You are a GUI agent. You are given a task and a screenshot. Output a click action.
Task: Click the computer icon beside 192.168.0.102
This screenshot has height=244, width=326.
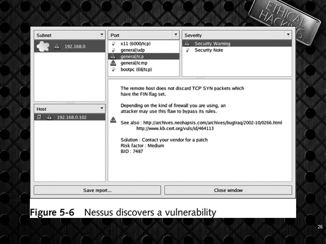(x=39, y=117)
